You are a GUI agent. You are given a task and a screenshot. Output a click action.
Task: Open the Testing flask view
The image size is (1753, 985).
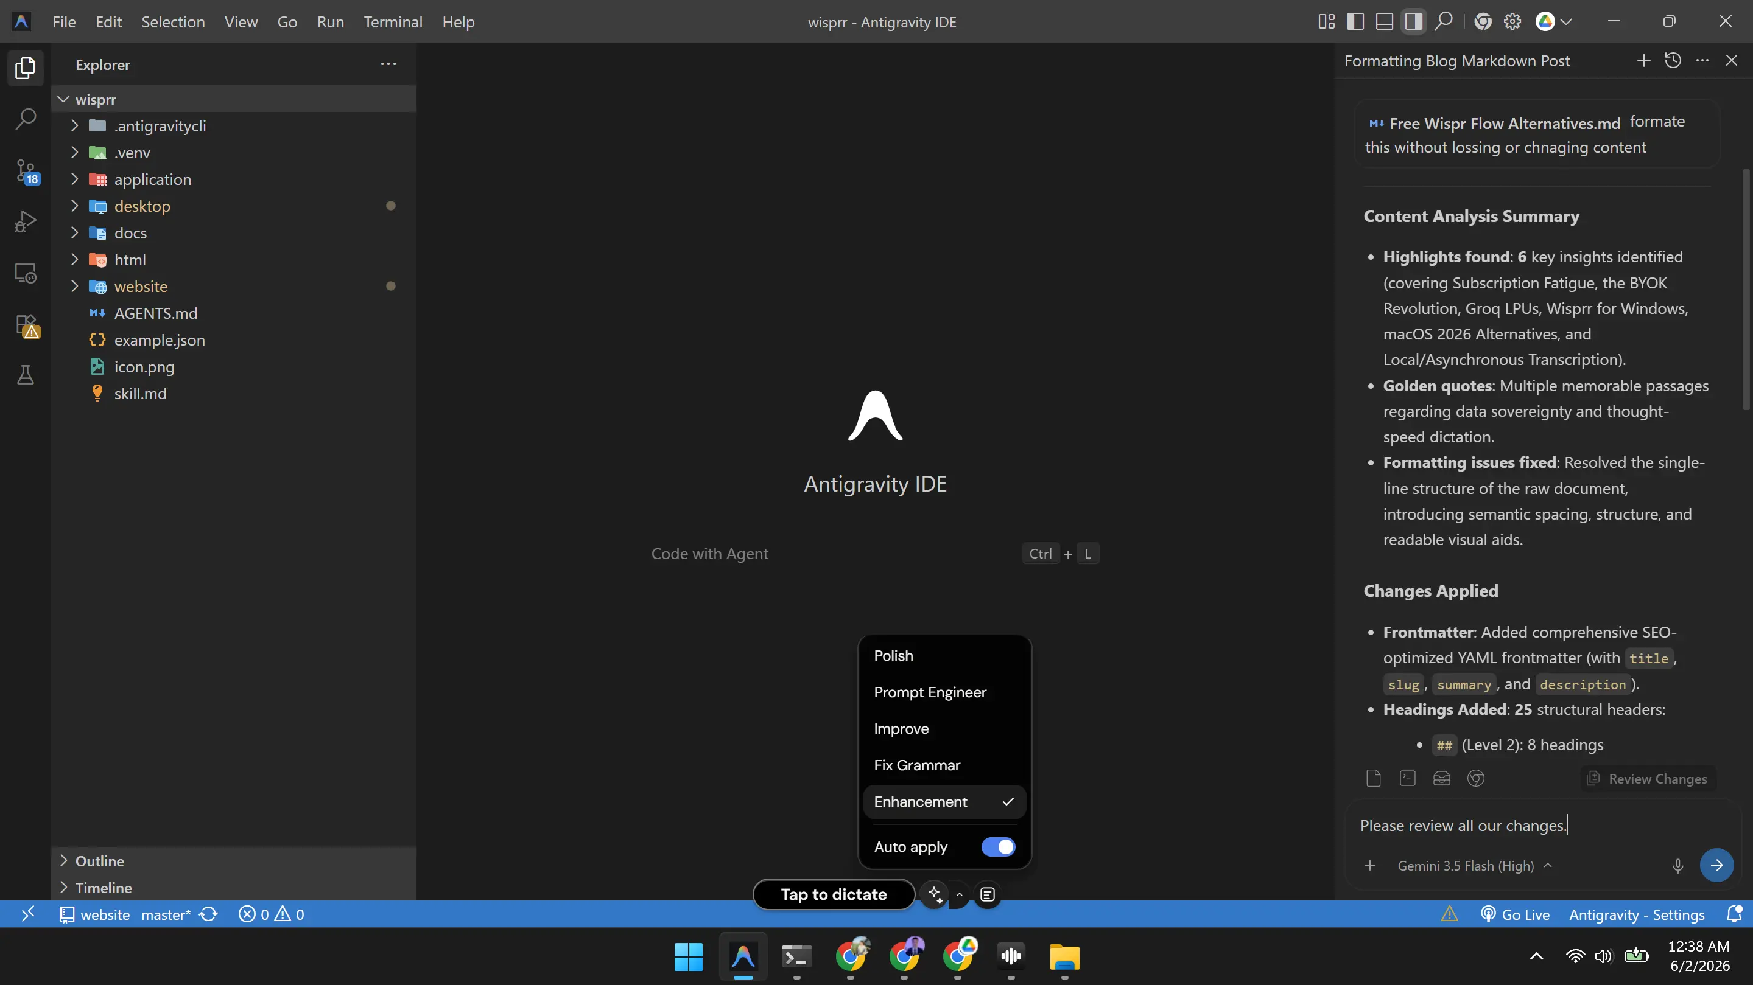(25, 375)
